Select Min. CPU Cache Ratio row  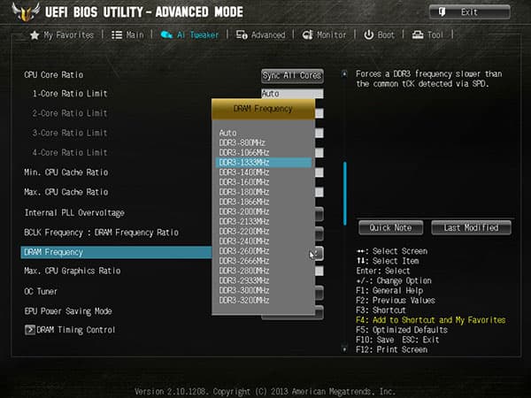pos(66,172)
